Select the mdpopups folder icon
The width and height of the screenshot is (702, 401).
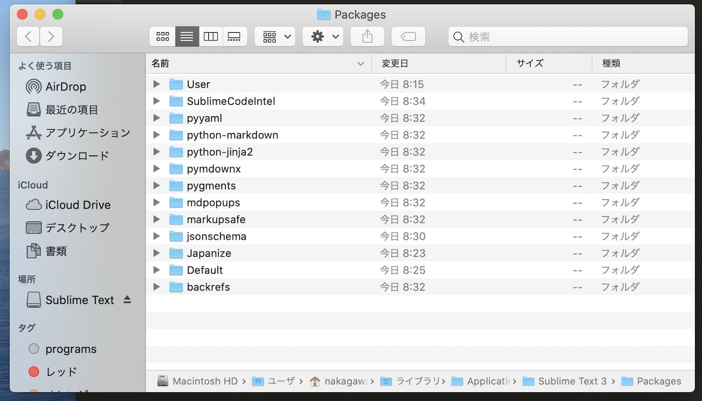coord(176,203)
